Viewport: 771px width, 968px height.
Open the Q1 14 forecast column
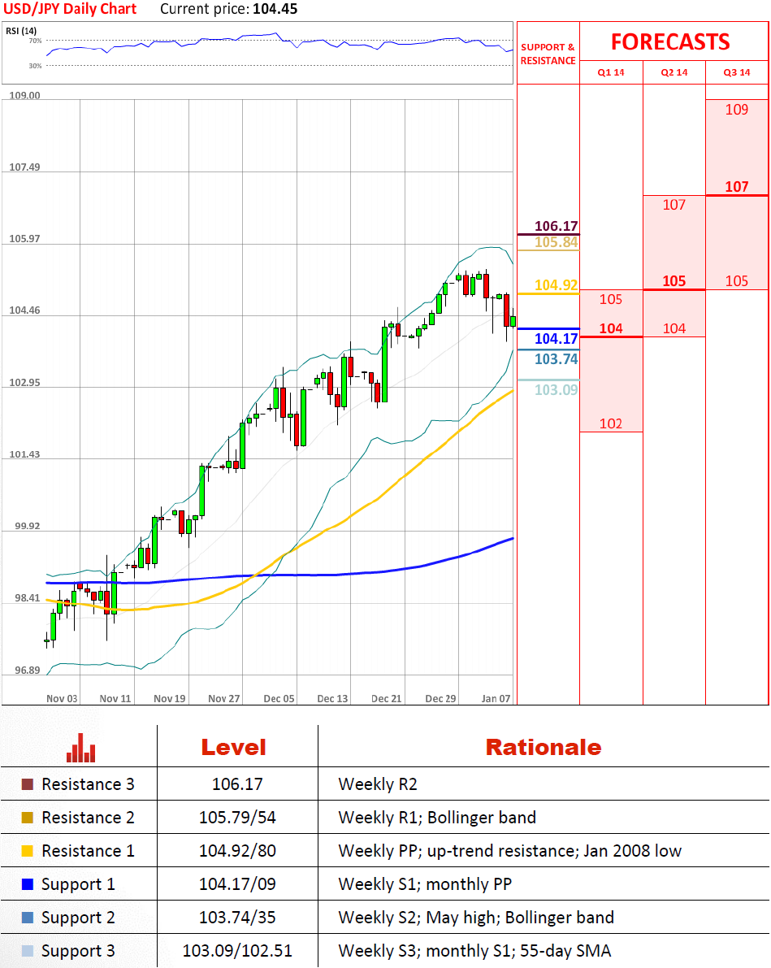(611, 72)
